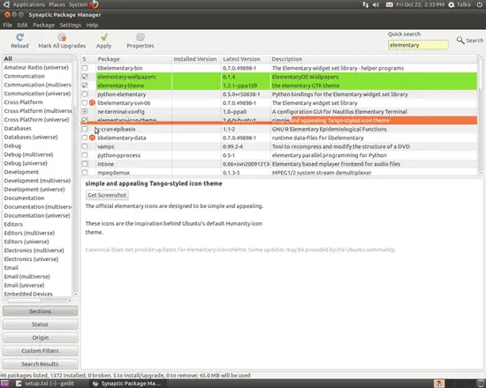The height and width of the screenshot is (388, 486).
Task: Open the Edit menu
Action: coord(22,25)
